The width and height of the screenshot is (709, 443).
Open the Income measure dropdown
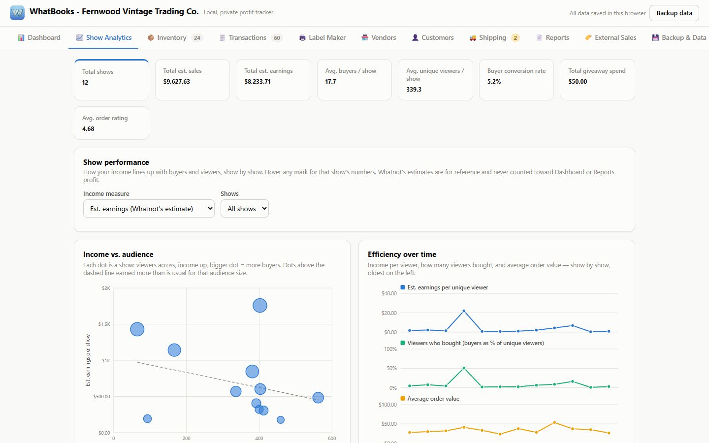(149, 209)
